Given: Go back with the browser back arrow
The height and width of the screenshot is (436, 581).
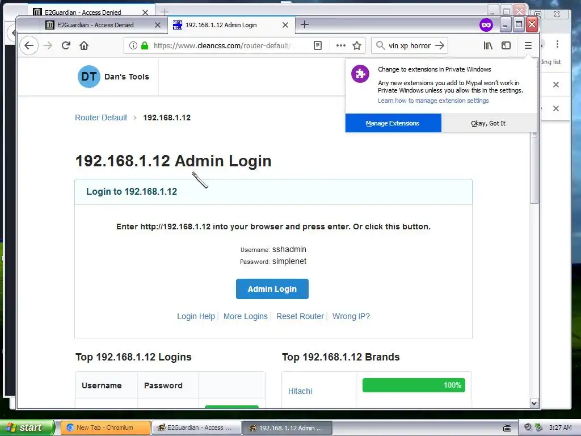Looking at the screenshot, I should (29, 45).
